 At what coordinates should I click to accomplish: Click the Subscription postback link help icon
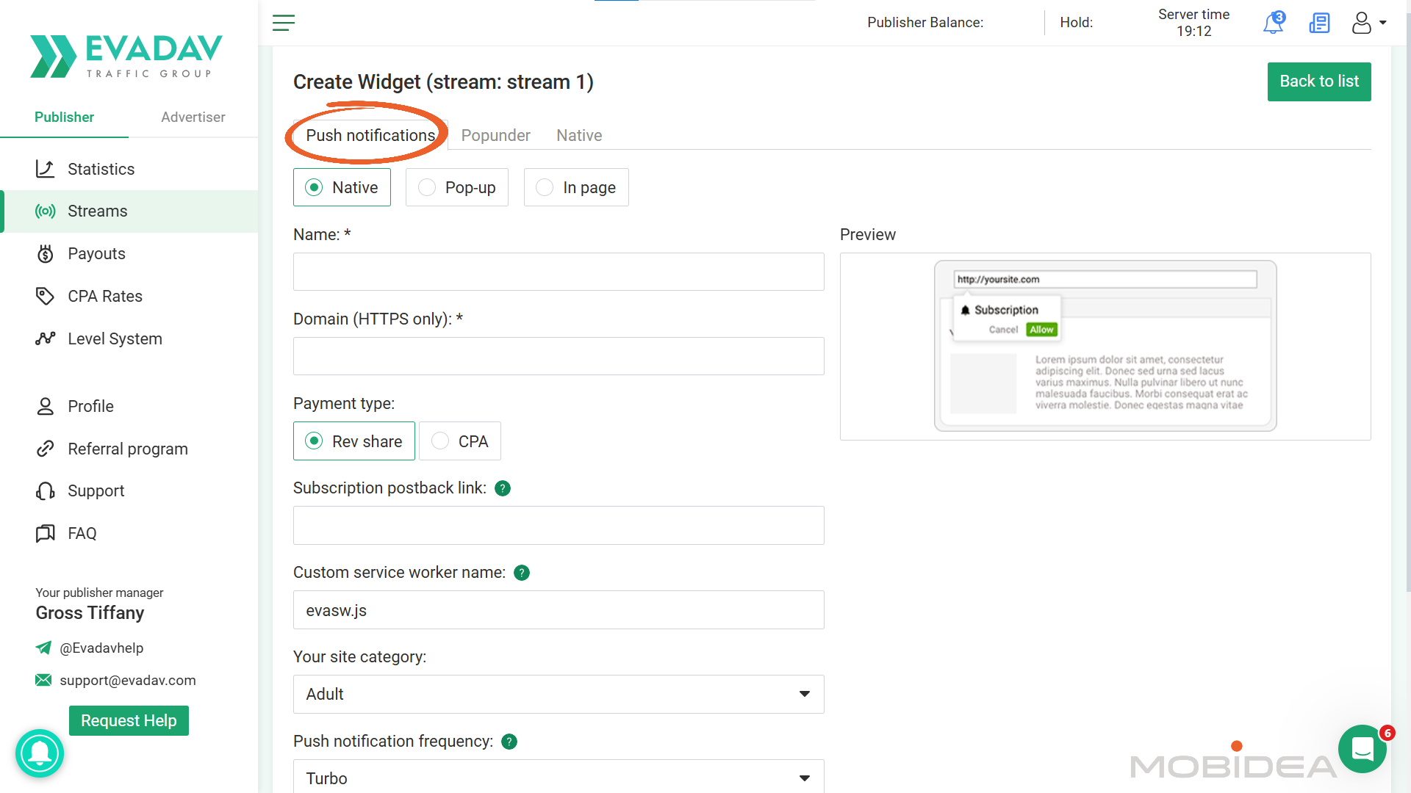click(503, 488)
